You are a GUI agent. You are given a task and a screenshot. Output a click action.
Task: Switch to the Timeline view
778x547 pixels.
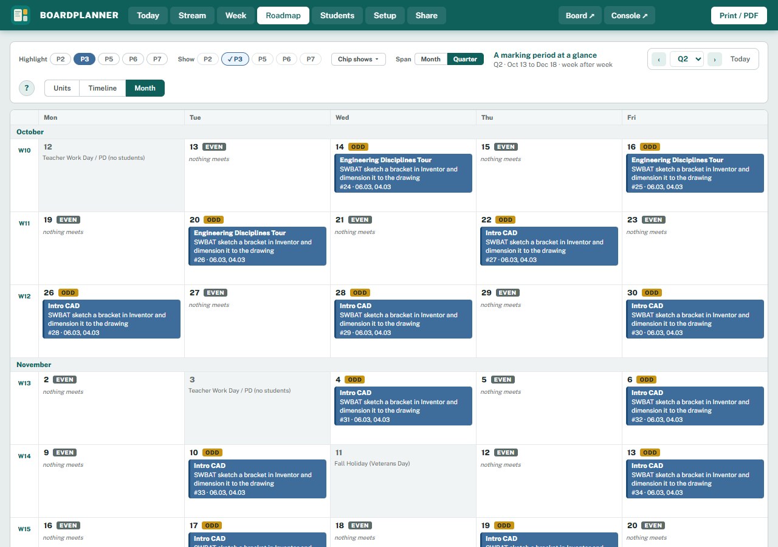(103, 88)
